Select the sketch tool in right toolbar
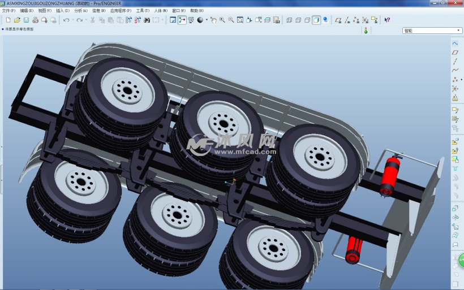Image resolution: width=464 pixels, height=290 pixels. (455, 44)
